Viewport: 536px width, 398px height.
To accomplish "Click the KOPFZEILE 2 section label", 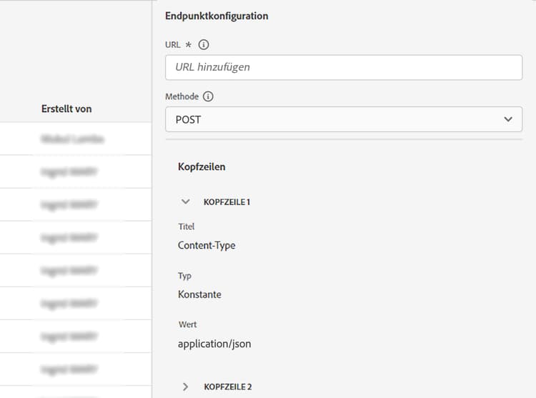I will pyautogui.click(x=228, y=387).
